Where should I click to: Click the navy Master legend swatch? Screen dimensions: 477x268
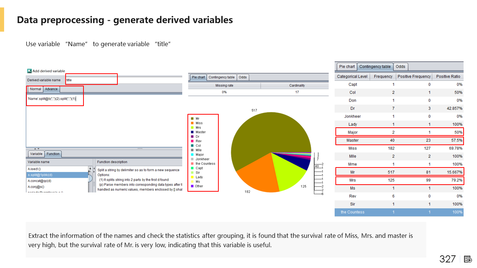(x=192, y=132)
